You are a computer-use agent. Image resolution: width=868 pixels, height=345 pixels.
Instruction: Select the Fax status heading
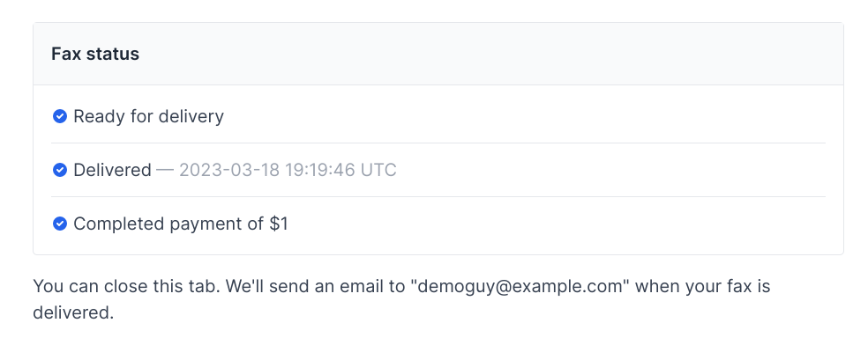pyautogui.click(x=95, y=54)
